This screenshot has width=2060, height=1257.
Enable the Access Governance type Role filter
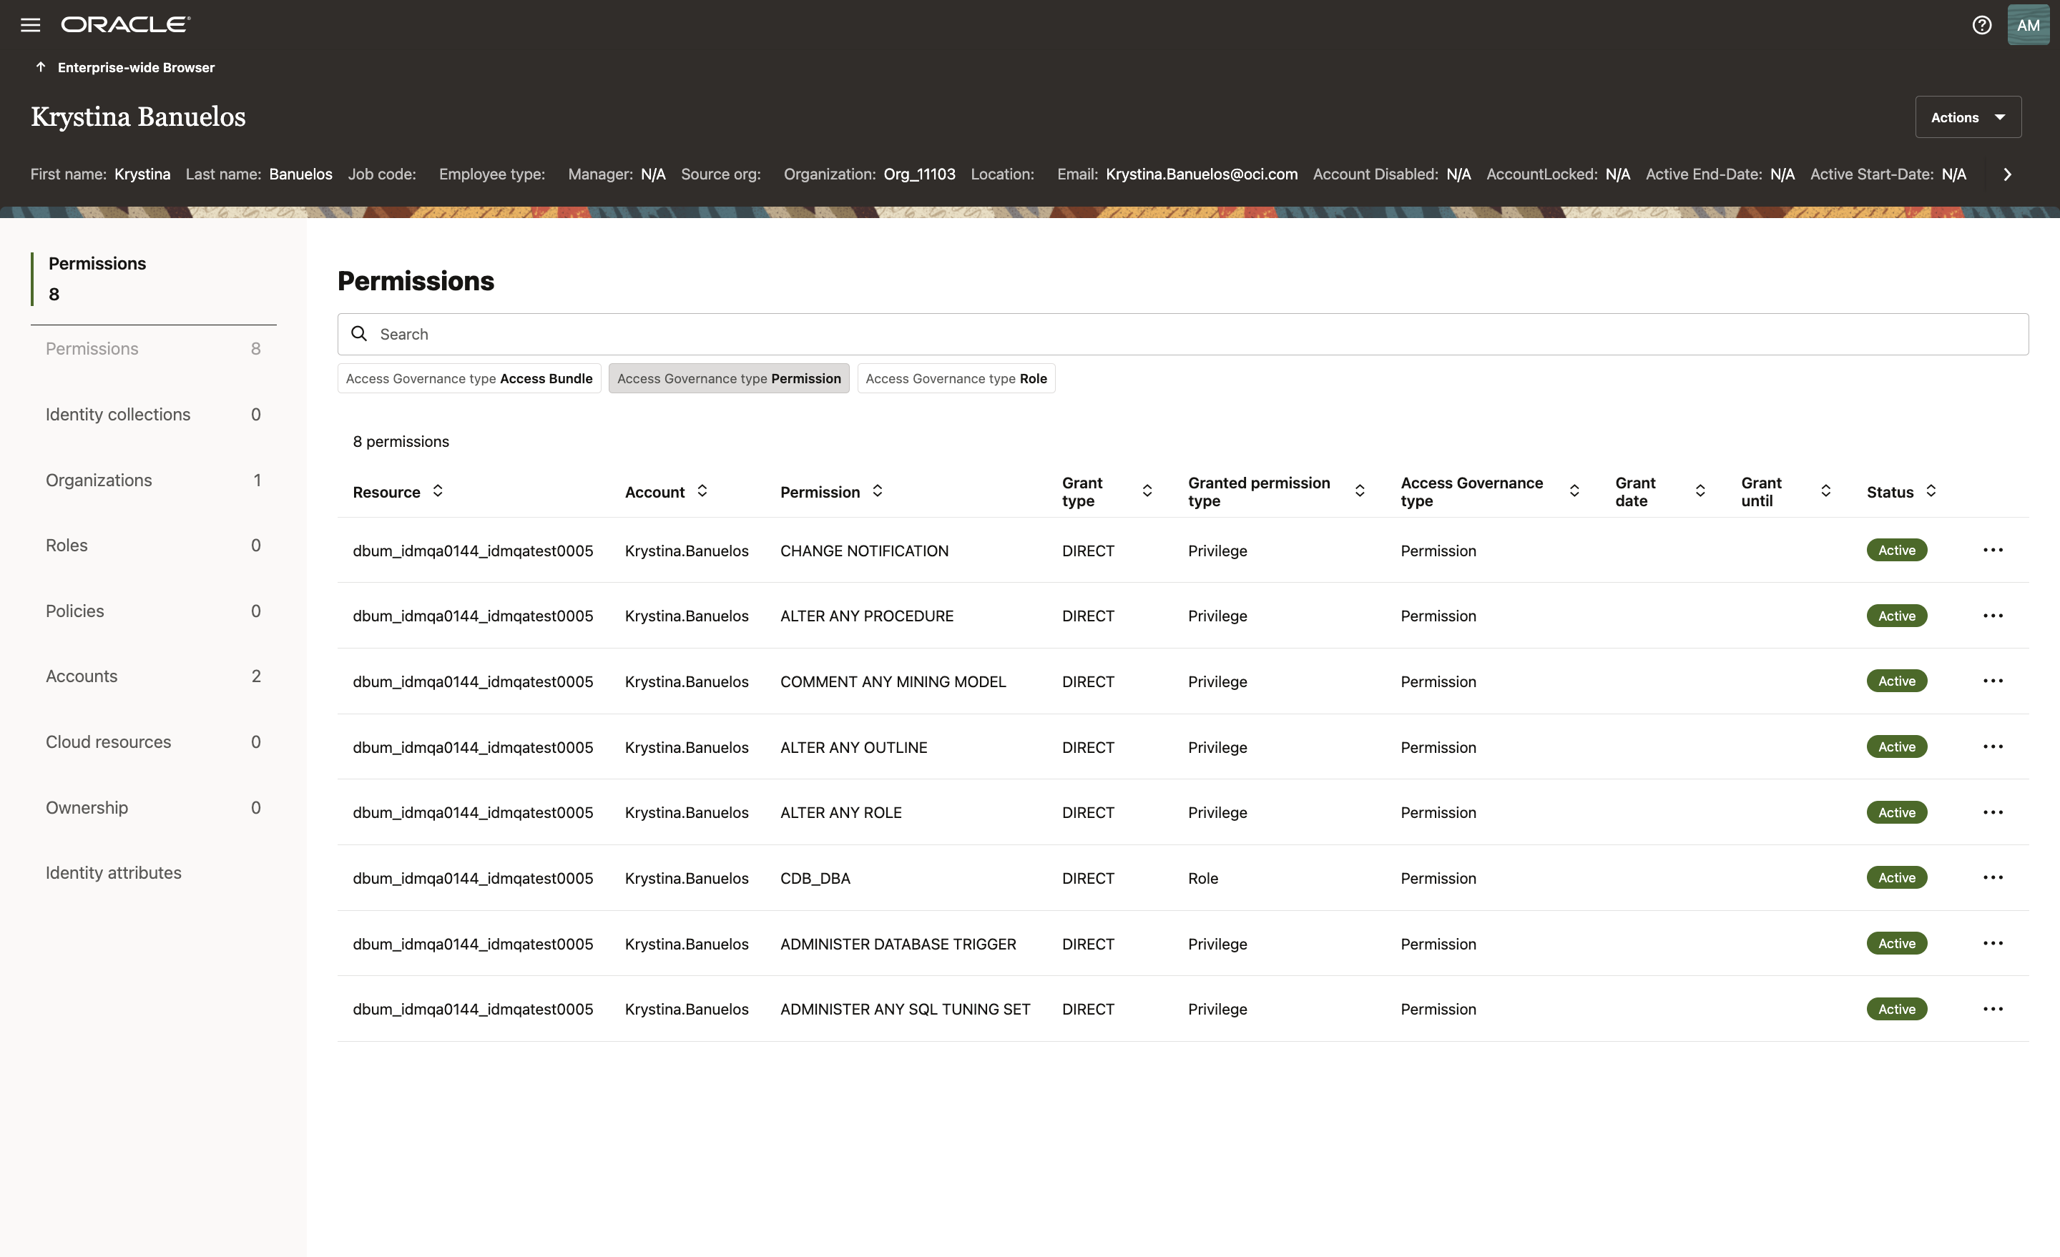click(956, 378)
